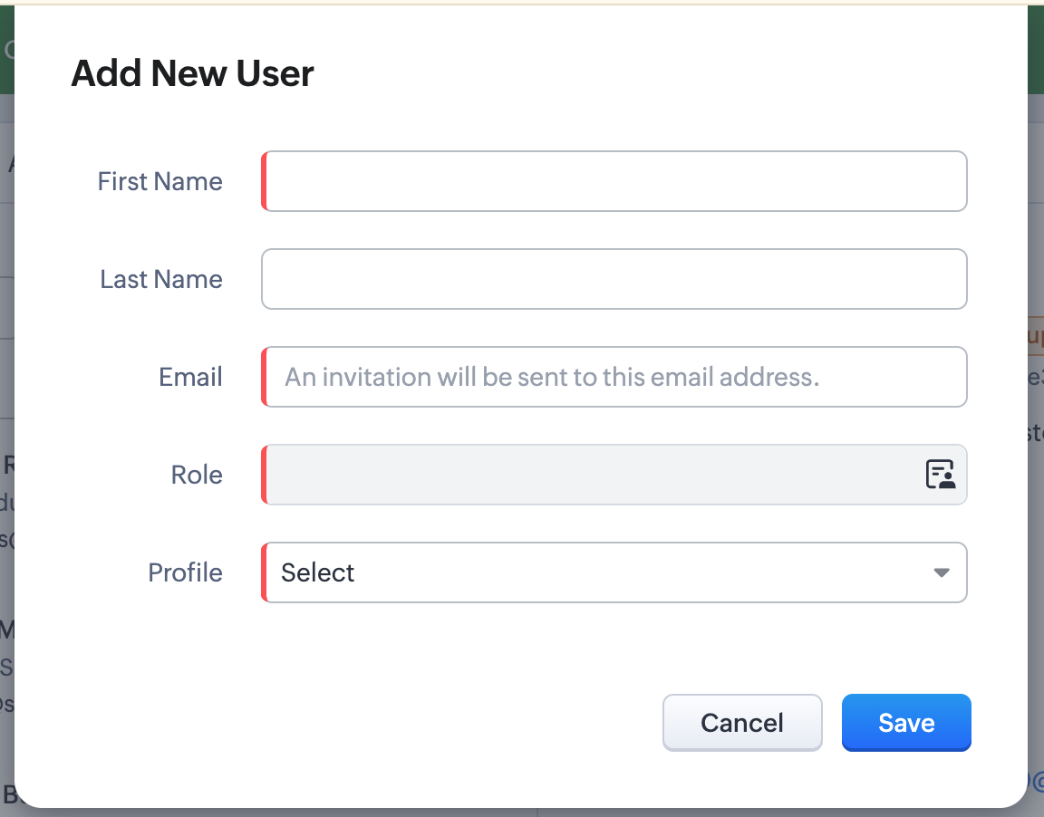The image size is (1044, 817).
Task: Click the Email invitation address field
Action: coord(616,377)
